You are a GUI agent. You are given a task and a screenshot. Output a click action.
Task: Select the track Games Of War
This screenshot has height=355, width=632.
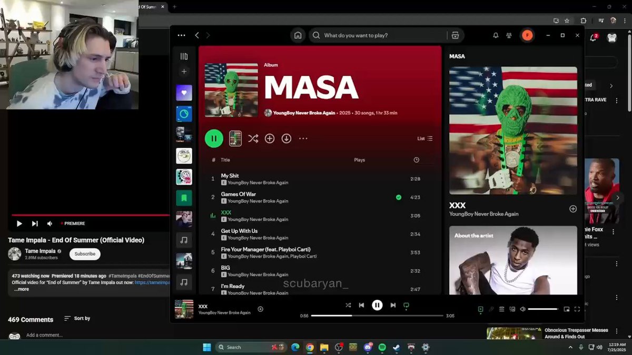238,194
